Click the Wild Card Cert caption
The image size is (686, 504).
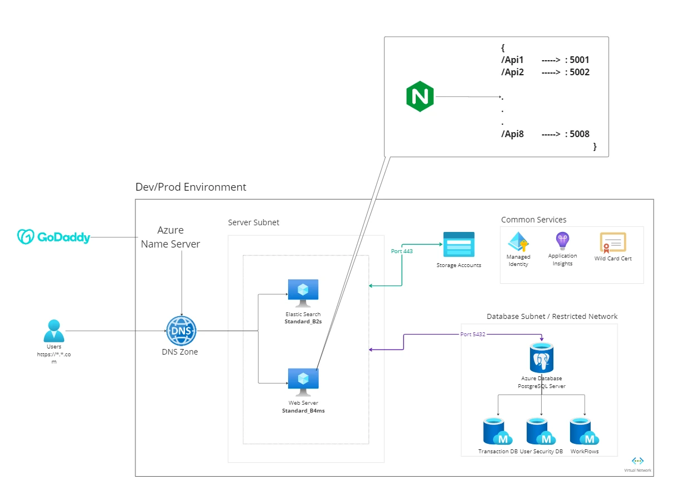[613, 259]
